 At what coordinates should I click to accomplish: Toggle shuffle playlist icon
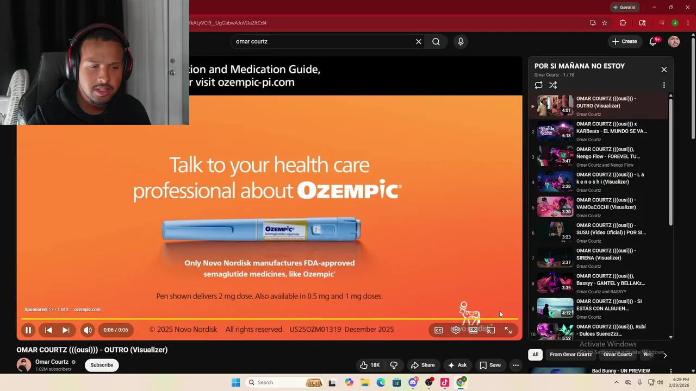[x=553, y=85]
